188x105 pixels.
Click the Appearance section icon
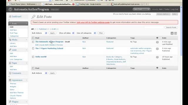click(10, 80)
